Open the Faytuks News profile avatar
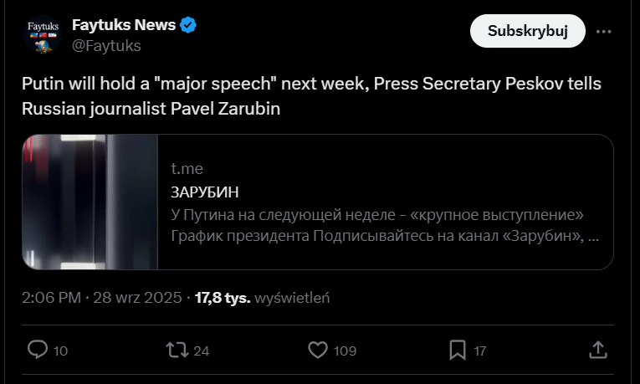The height and width of the screenshot is (384, 640). [41, 34]
